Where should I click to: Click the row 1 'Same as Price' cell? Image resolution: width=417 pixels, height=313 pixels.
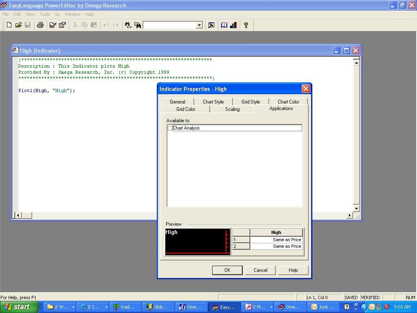coord(276,240)
